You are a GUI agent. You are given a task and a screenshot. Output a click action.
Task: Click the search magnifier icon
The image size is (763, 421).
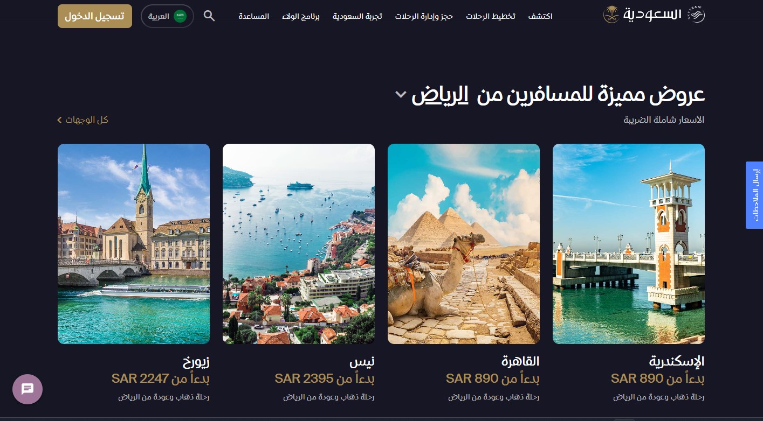point(209,16)
